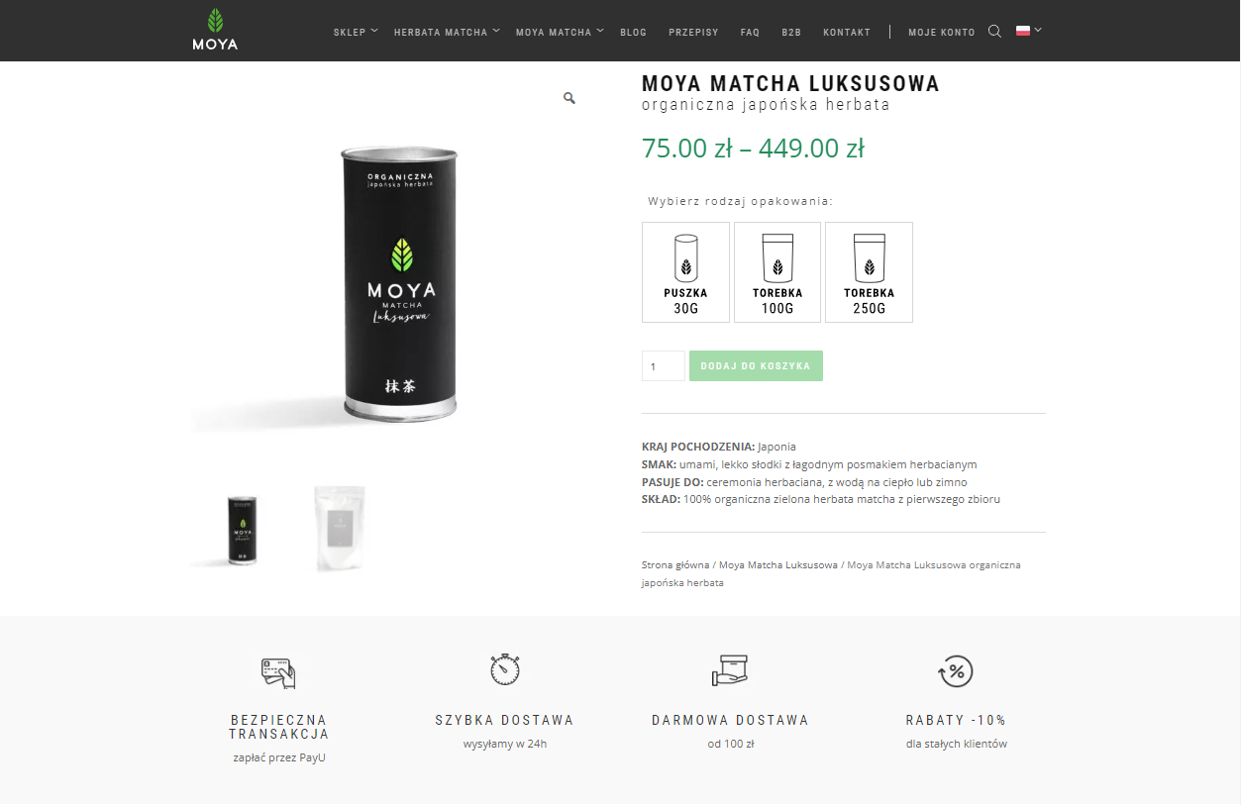Click the product image zoom magnifier
The height and width of the screenshot is (805, 1241).
tap(569, 98)
